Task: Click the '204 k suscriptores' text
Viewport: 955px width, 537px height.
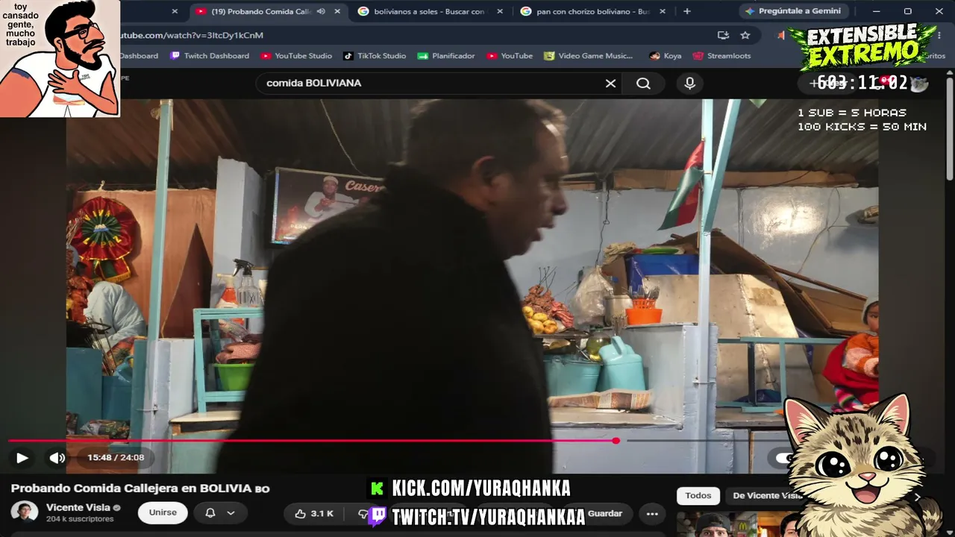Action: (80, 519)
